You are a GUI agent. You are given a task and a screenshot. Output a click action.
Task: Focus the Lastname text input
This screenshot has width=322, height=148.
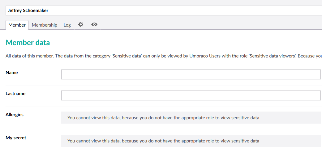pyautogui.click(x=191, y=95)
